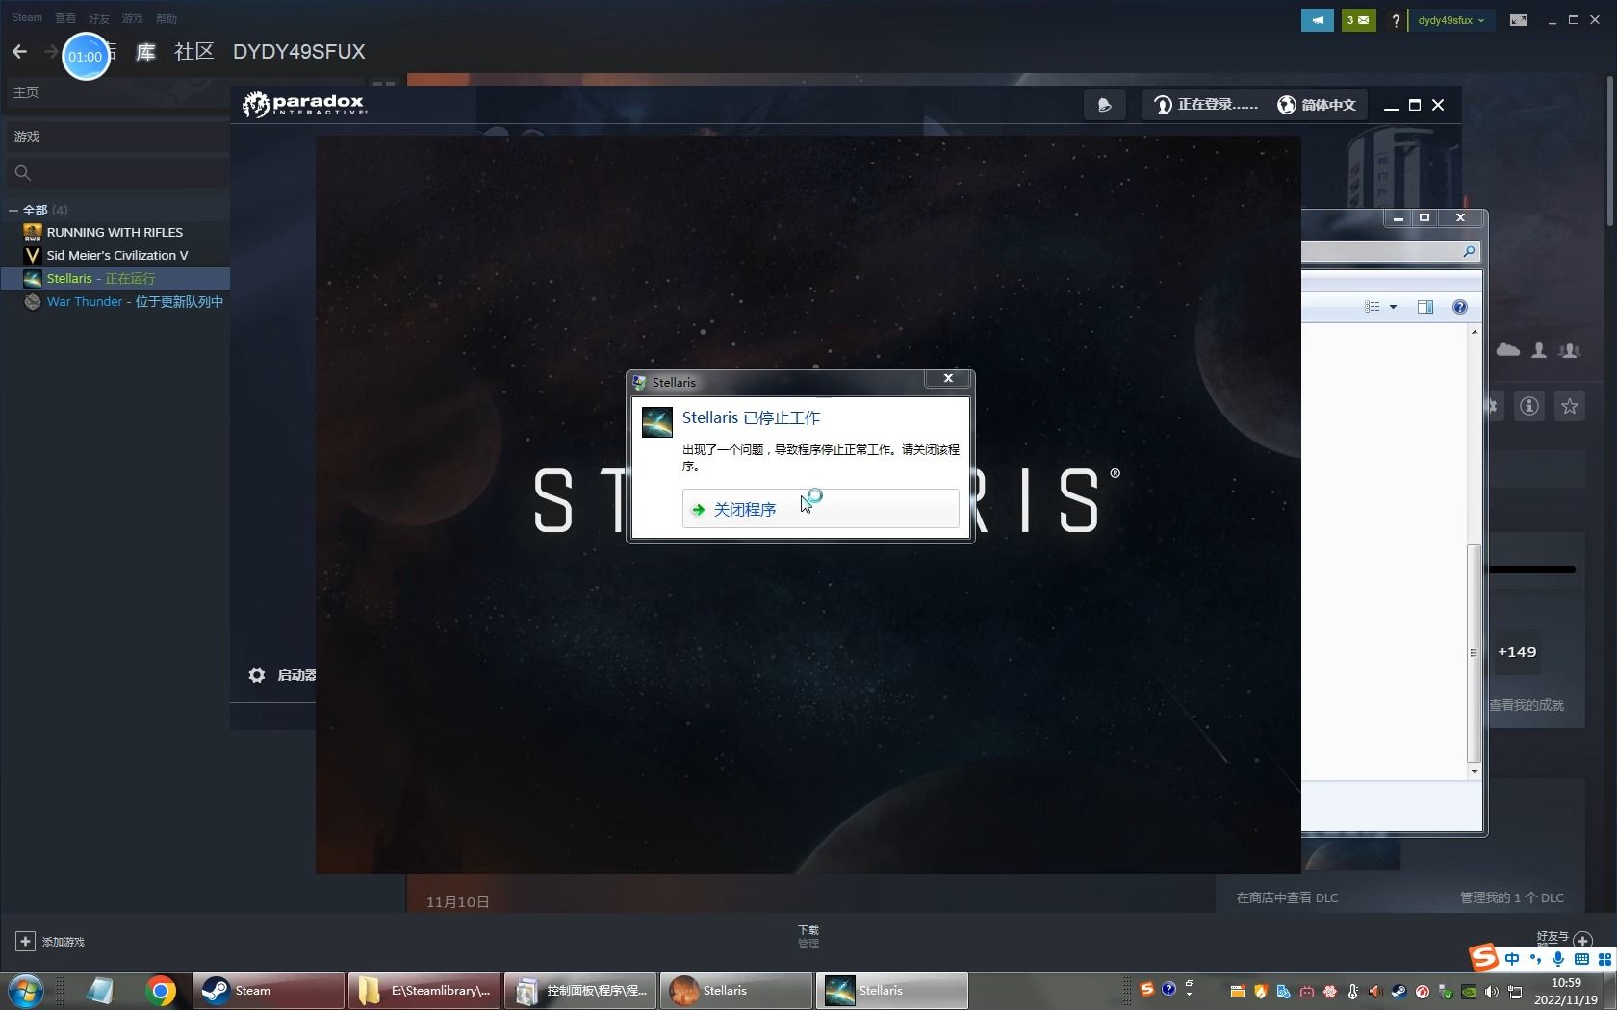The height and width of the screenshot is (1010, 1617).
Task: Select Sid Meier's Civilization V
Action: coord(116,255)
